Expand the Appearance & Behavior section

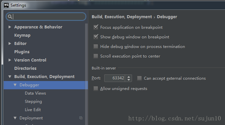click(10, 27)
